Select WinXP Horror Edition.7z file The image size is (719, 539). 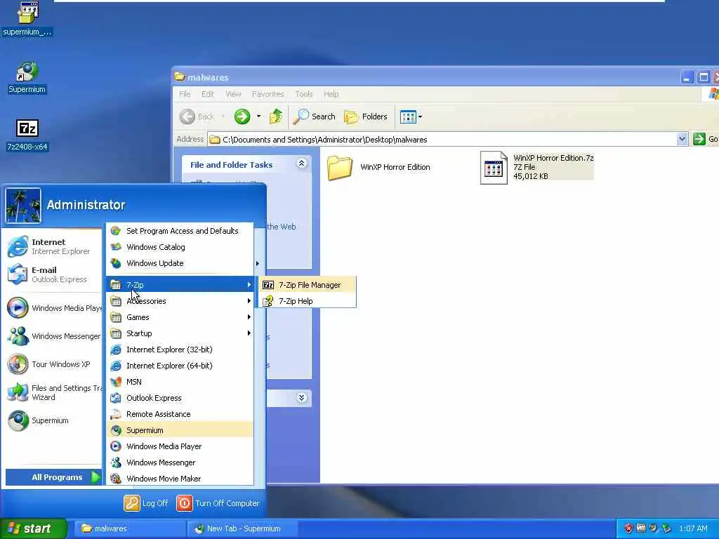pyautogui.click(x=537, y=167)
